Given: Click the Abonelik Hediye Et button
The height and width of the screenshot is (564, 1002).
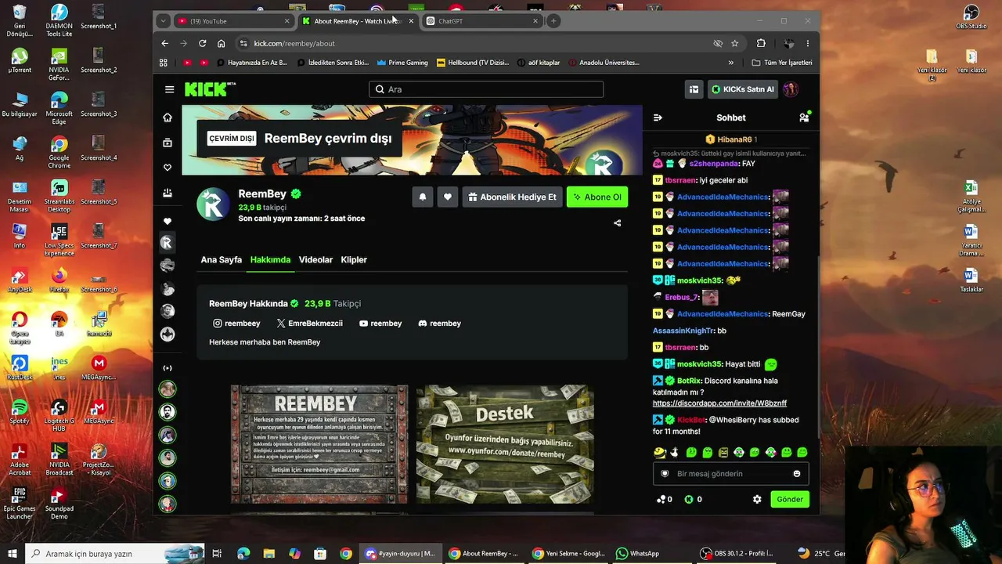Looking at the screenshot, I should (512, 197).
